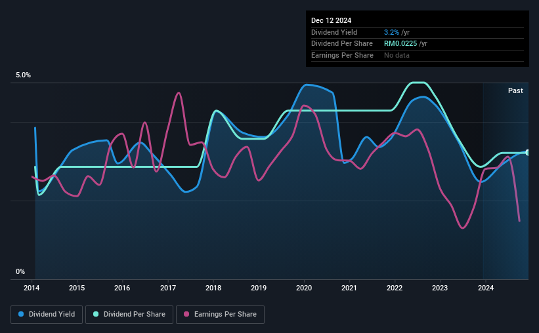Screen dimensions: 539x333
Task: Click the 2022 x-axis label
Action: pos(395,288)
